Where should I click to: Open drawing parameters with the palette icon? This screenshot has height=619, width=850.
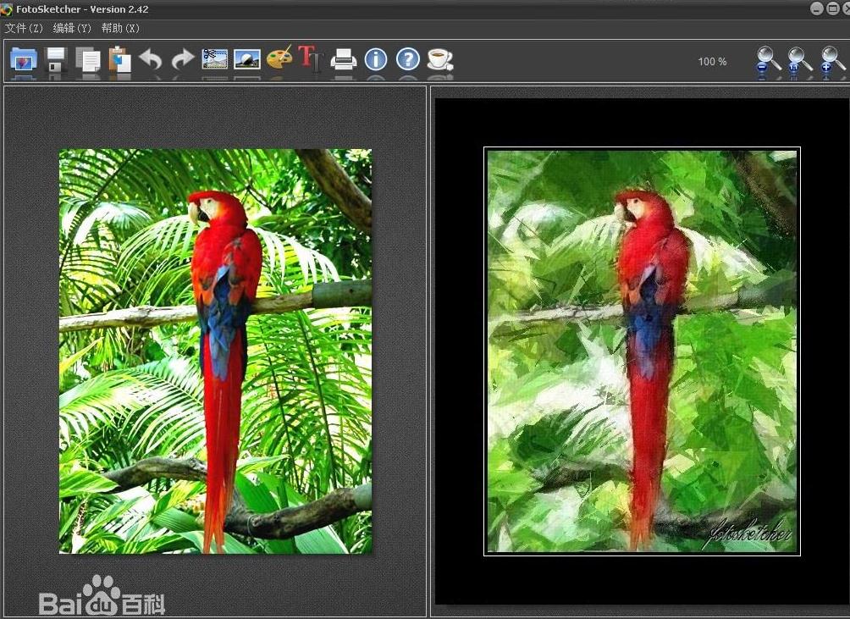tap(279, 58)
